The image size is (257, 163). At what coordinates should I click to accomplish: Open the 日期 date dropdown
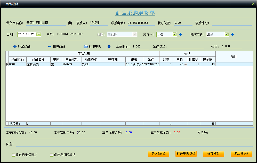tap(38, 34)
